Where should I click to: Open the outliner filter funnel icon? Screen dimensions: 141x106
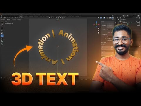(x=137, y=18)
